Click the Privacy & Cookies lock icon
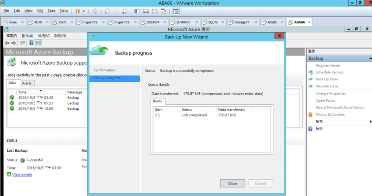372x196 pixels. click(x=310, y=114)
